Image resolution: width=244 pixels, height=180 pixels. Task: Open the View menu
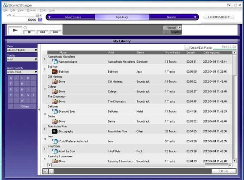point(20,10)
